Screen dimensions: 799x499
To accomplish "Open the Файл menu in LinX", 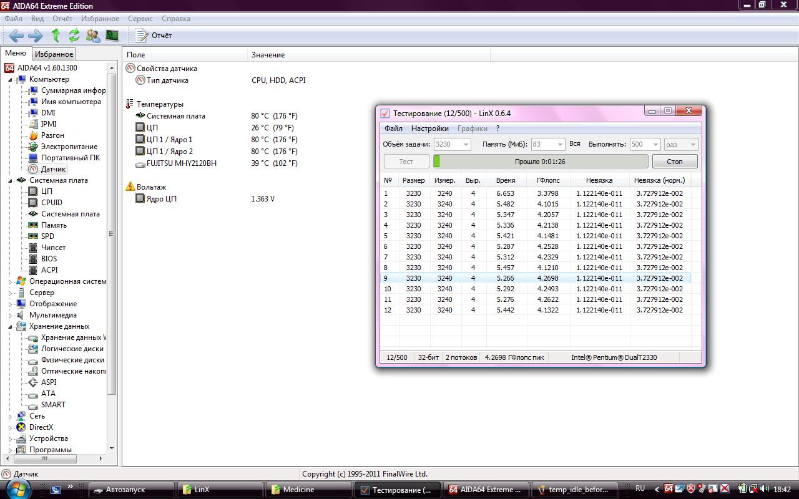I will 393,128.
